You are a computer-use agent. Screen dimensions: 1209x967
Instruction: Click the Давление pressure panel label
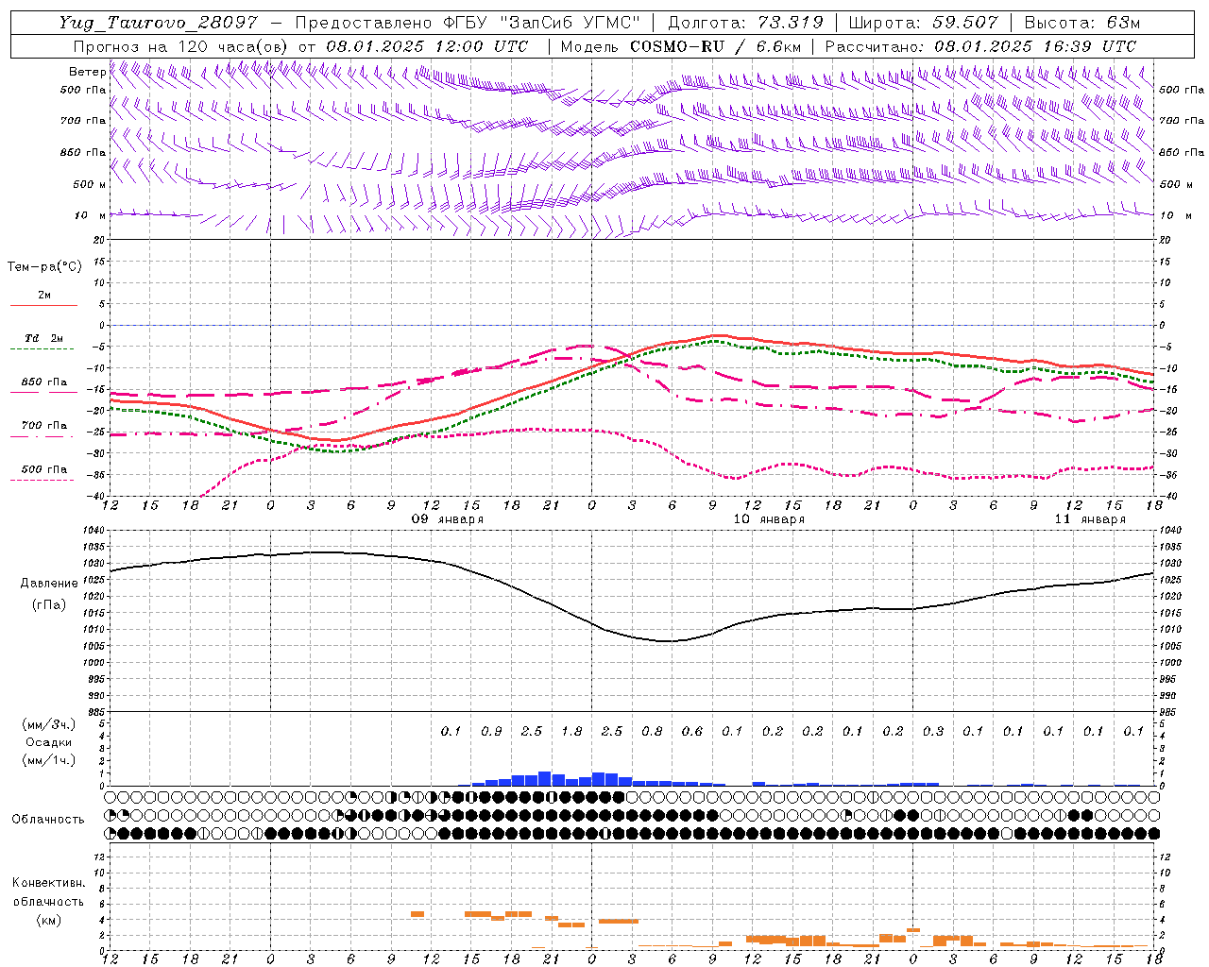coord(49,584)
